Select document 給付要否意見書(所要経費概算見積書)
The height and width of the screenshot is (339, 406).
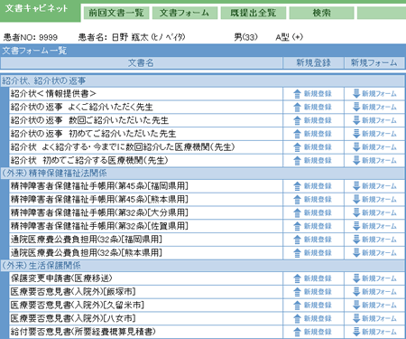pyautogui.click(x=83, y=332)
